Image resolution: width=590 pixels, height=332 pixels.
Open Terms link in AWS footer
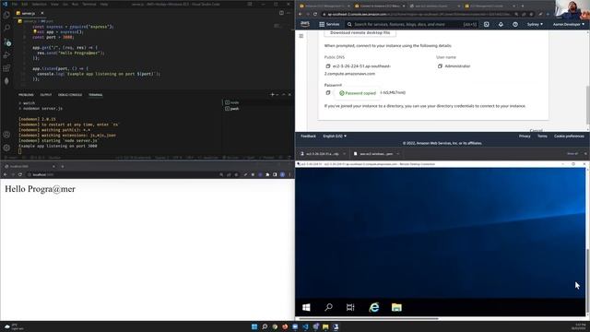coord(542,136)
